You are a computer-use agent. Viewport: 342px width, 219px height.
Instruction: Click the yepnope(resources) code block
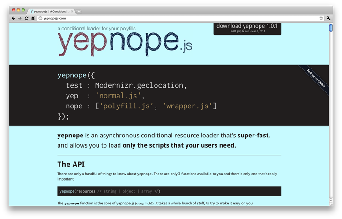coord(169,191)
